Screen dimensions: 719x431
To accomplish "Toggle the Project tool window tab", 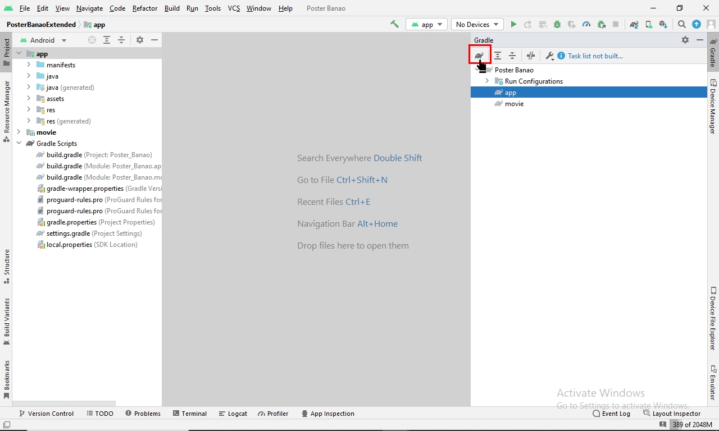I will pos(6,52).
